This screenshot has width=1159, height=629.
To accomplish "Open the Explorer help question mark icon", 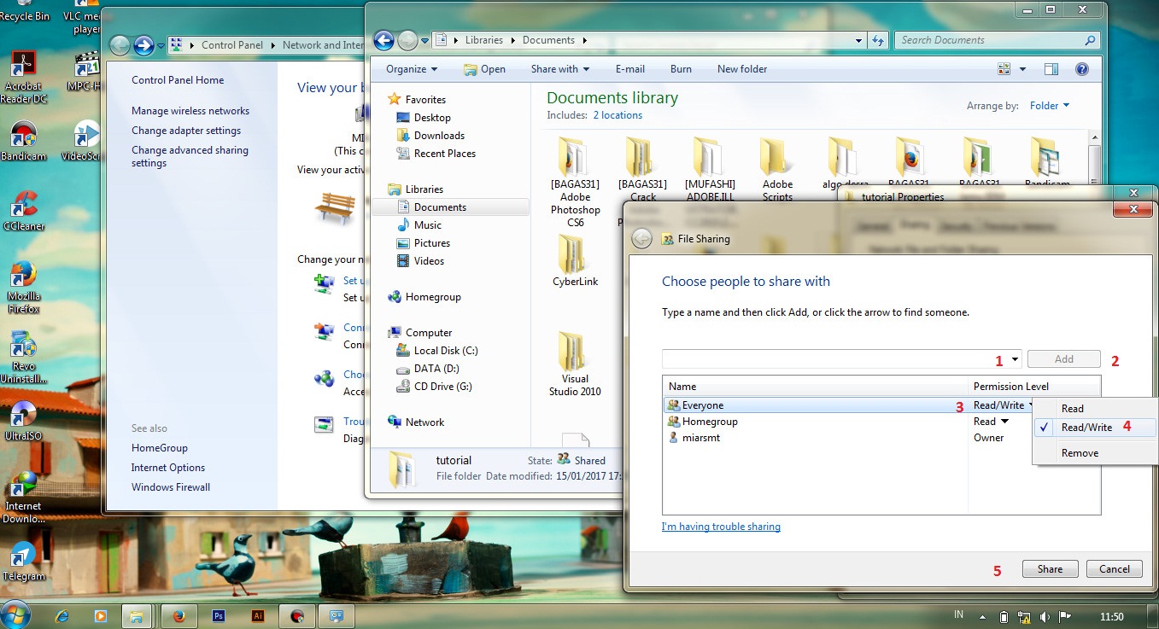I will point(1081,69).
